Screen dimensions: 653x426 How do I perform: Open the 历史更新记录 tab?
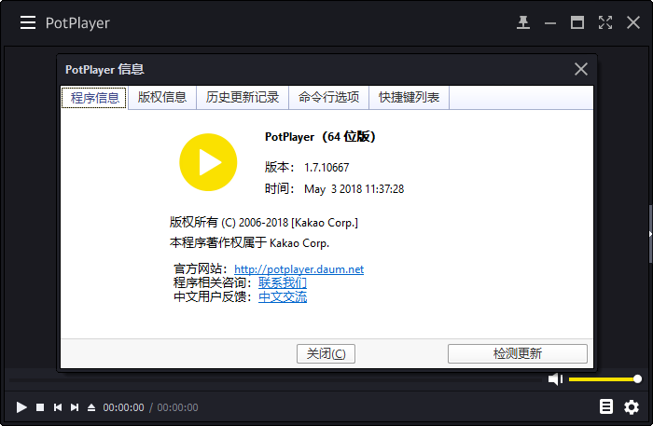[x=243, y=97]
